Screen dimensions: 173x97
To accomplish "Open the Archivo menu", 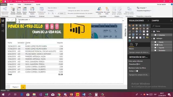I will click(4, 4).
